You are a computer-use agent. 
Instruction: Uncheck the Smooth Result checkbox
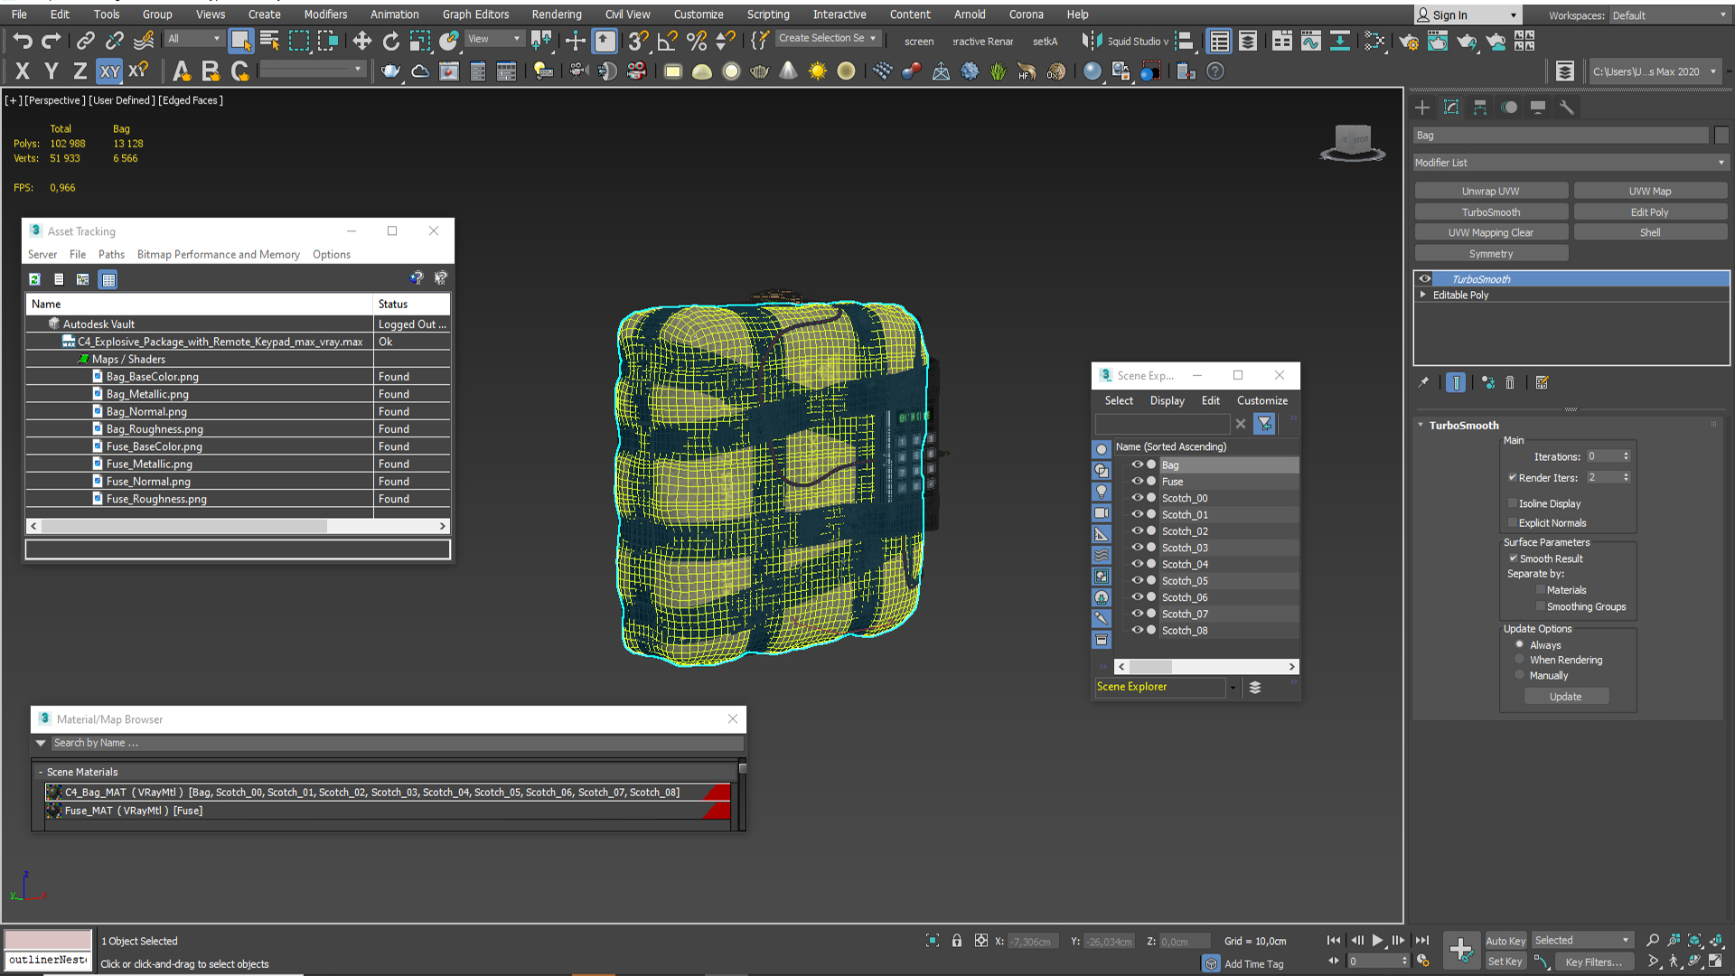click(1513, 558)
